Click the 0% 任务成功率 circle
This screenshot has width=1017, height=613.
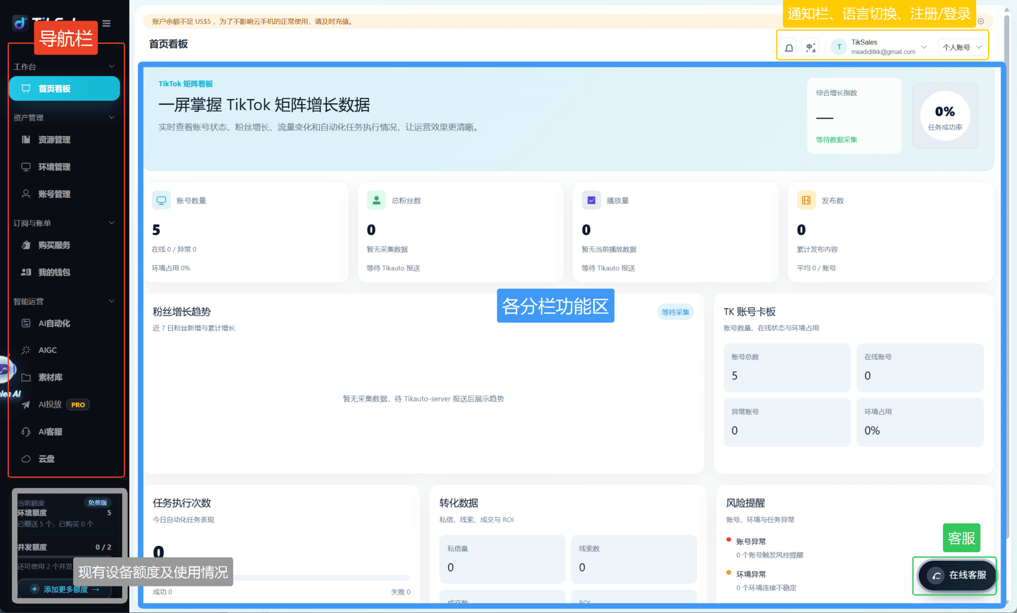pos(945,116)
